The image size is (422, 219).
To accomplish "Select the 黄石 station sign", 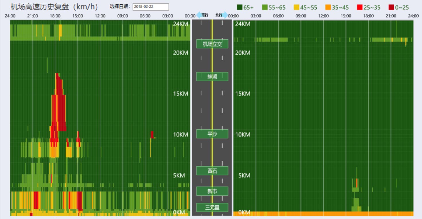I will (x=212, y=171).
